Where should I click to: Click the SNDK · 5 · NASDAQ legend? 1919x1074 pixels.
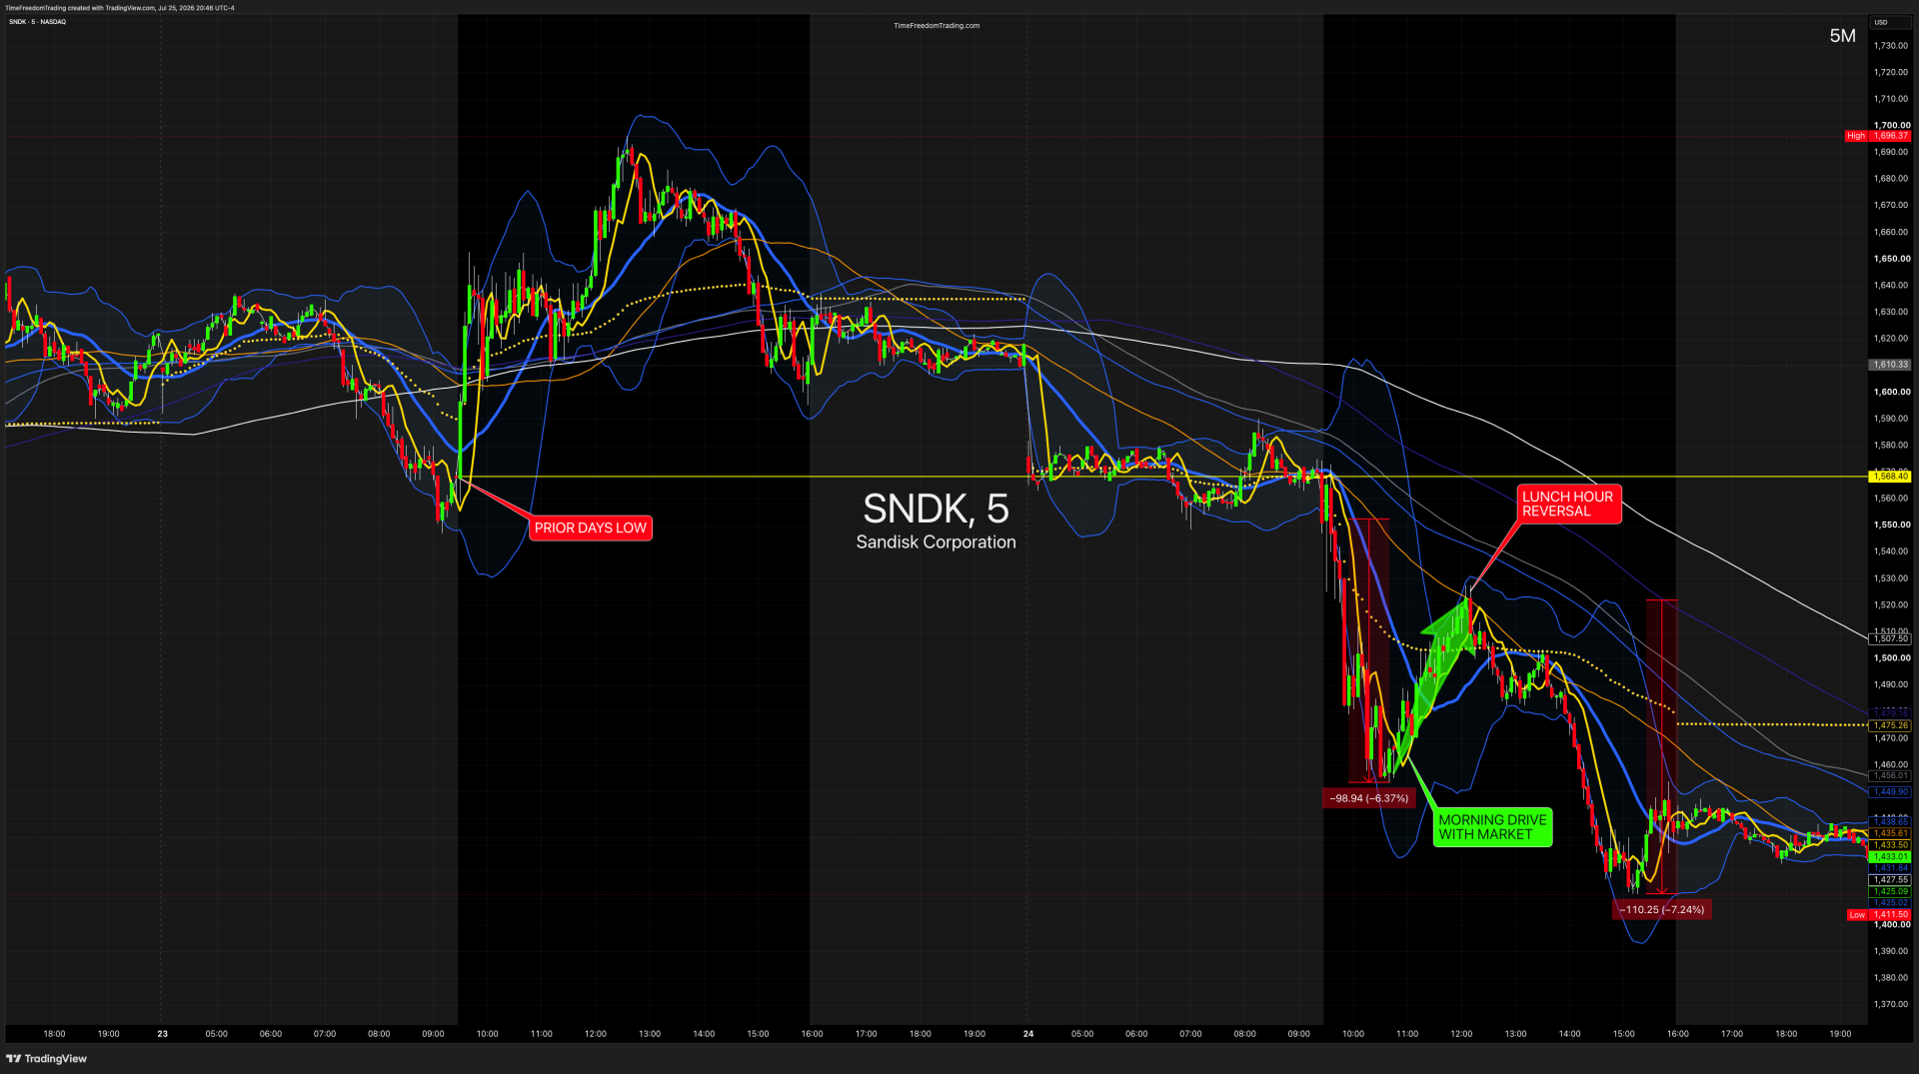[38, 22]
